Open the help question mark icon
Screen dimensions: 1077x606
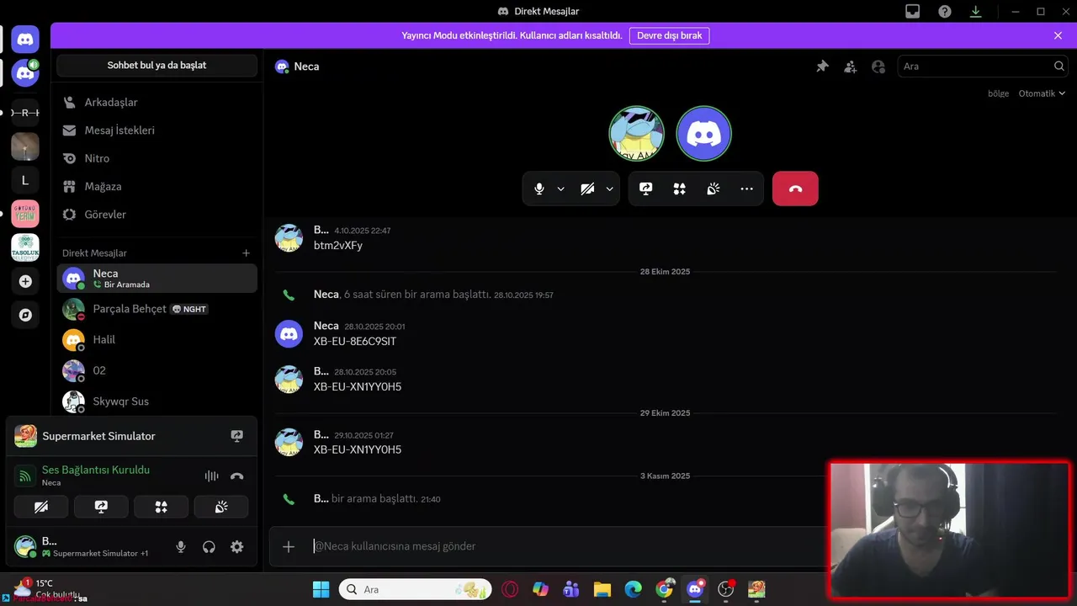pyautogui.click(x=945, y=12)
